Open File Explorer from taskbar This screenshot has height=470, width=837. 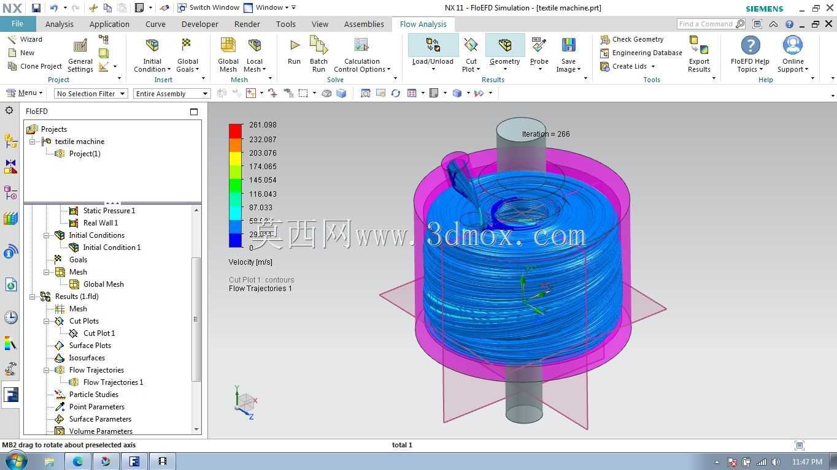tap(50, 461)
